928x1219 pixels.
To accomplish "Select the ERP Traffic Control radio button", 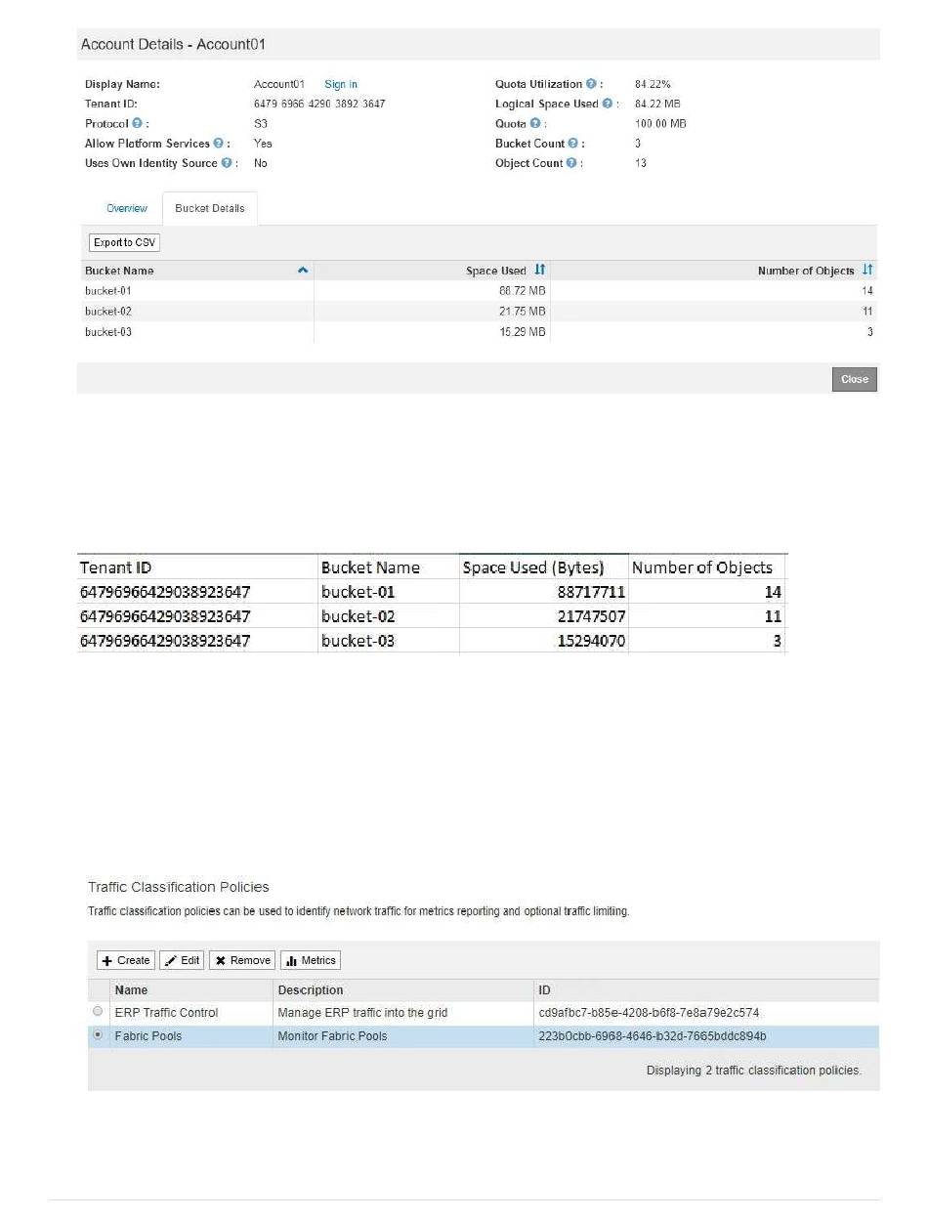I will pyautogui.click(x=98, y=1012).
